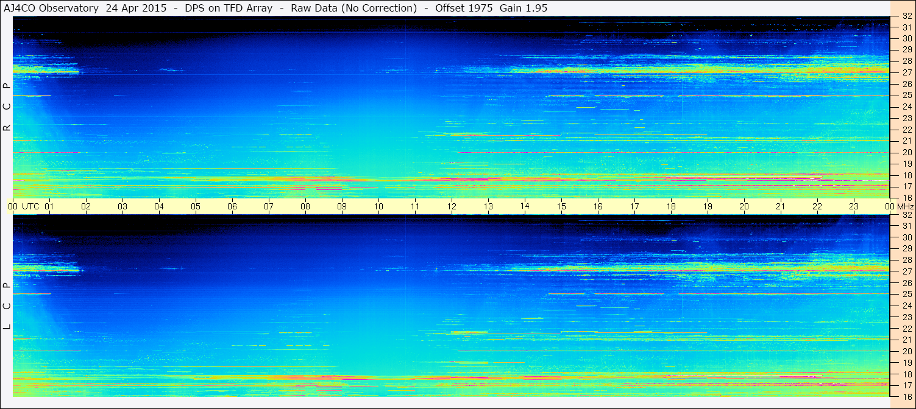The width and height of the screenshot is (916, 409).
Task: Click the 22 hour tick label
Action: click(x=817, y=206)
